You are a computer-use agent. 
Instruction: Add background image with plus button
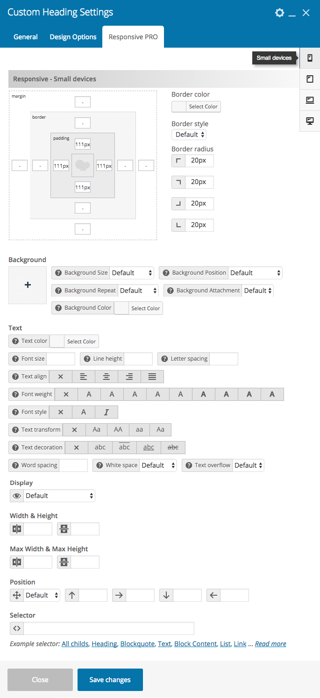coord(28,285)
